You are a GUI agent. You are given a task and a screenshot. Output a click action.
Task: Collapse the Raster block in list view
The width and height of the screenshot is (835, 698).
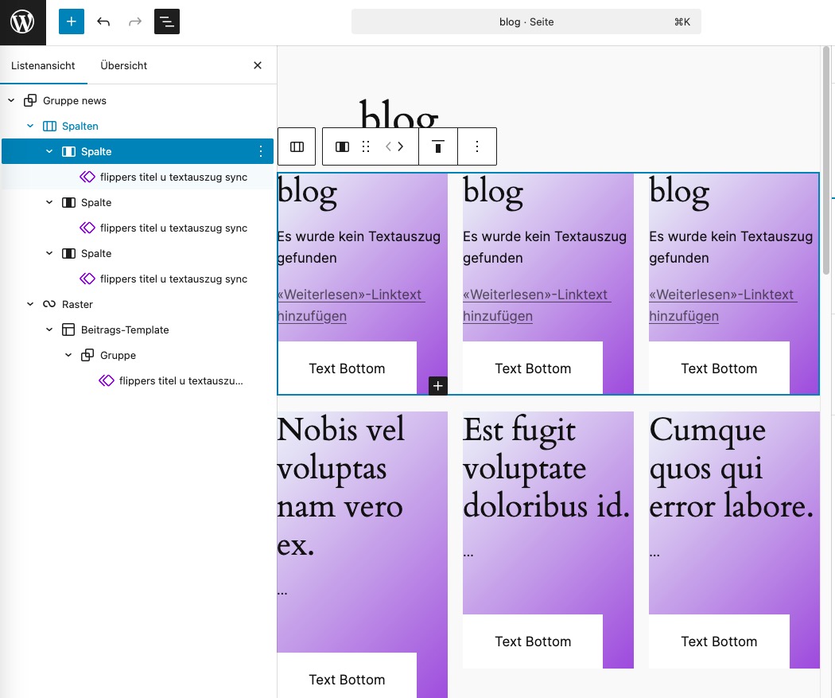(30, 304)
